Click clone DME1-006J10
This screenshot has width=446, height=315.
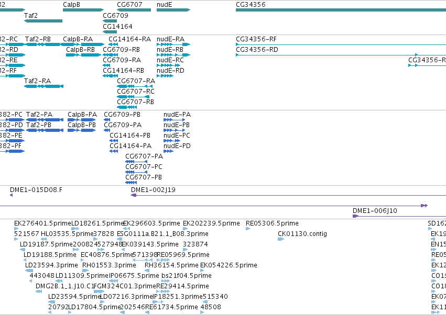375,211
